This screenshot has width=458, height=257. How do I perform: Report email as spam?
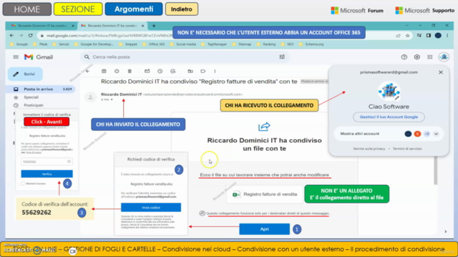tap(117, 71)
